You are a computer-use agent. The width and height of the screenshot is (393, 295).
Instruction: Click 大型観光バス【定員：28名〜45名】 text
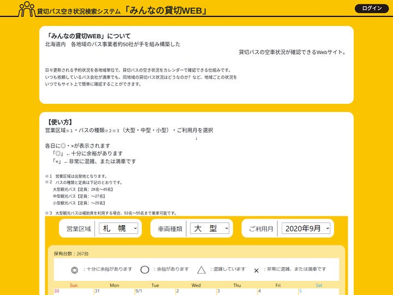(83, 190)
